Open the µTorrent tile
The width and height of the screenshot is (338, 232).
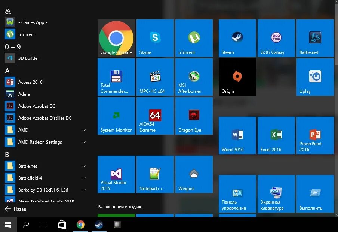point(194,38)
